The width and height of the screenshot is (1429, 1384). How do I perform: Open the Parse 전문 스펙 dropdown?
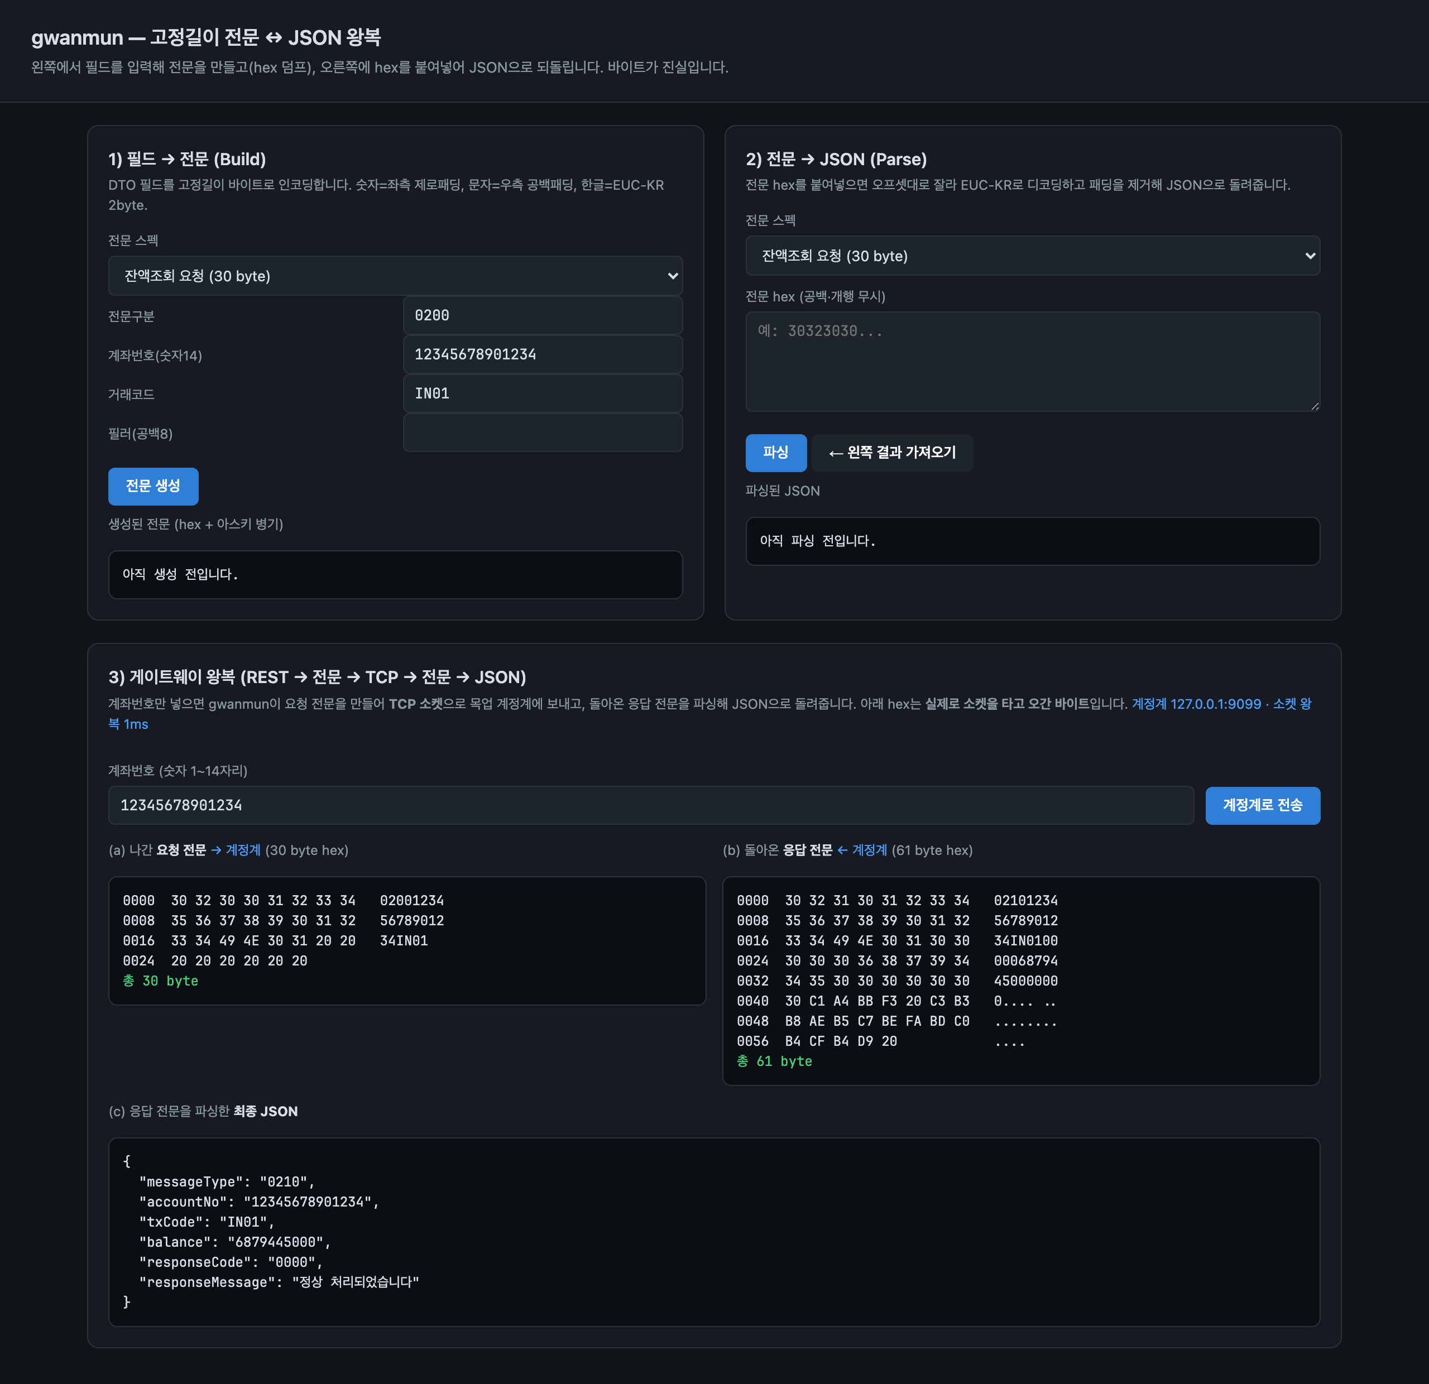[x=1032, y=256]
